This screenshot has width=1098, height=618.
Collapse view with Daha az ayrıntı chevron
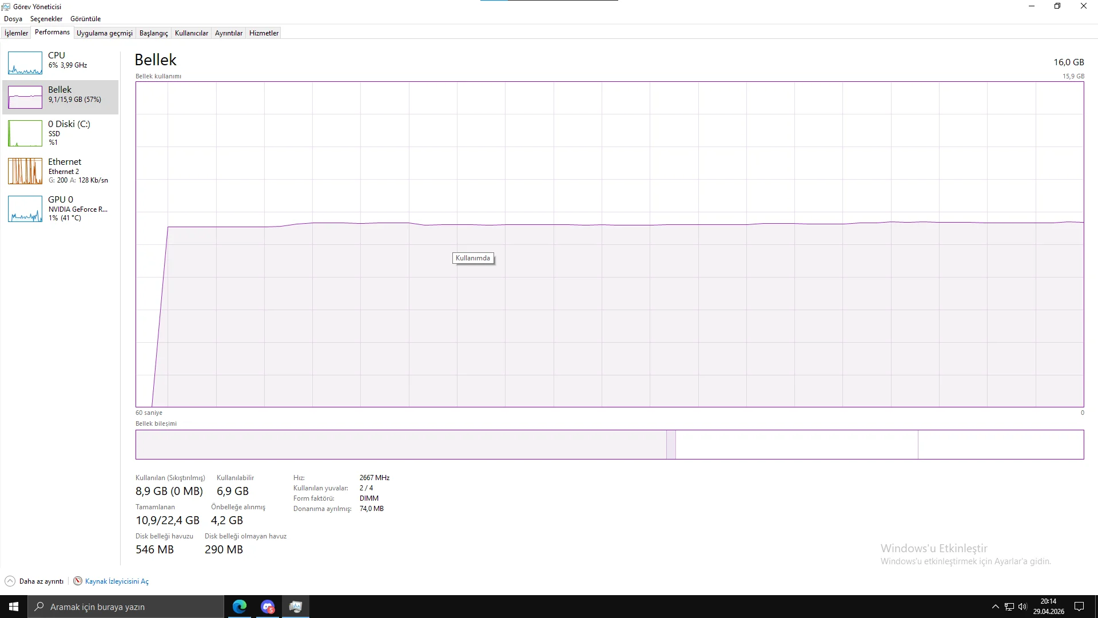(10, 581)
